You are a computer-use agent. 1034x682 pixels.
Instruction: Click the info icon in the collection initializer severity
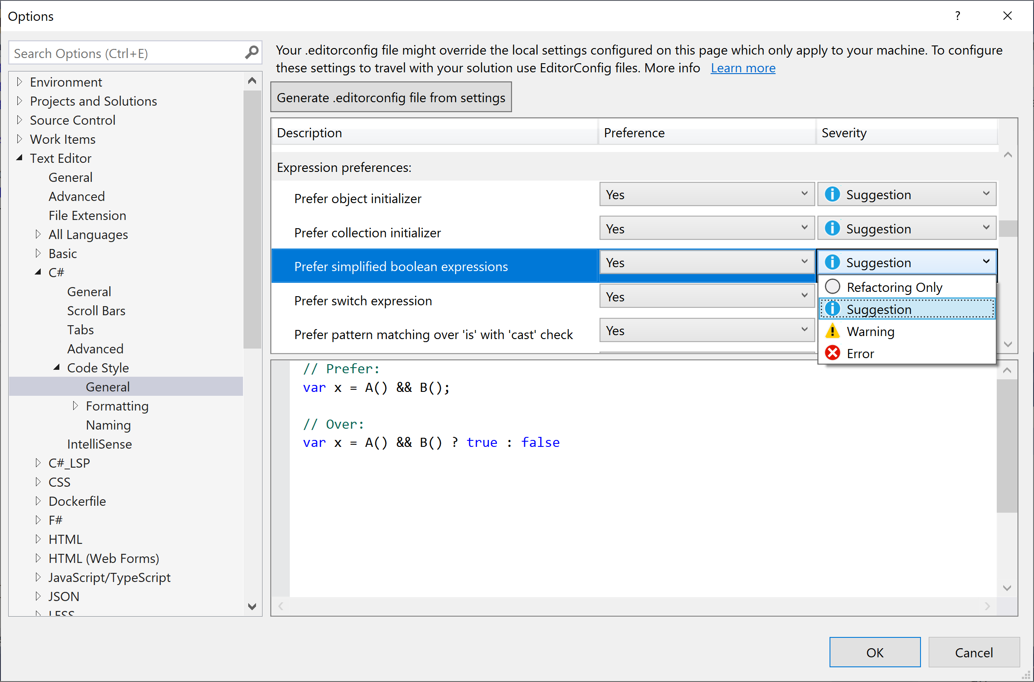[x=832, y=228]
